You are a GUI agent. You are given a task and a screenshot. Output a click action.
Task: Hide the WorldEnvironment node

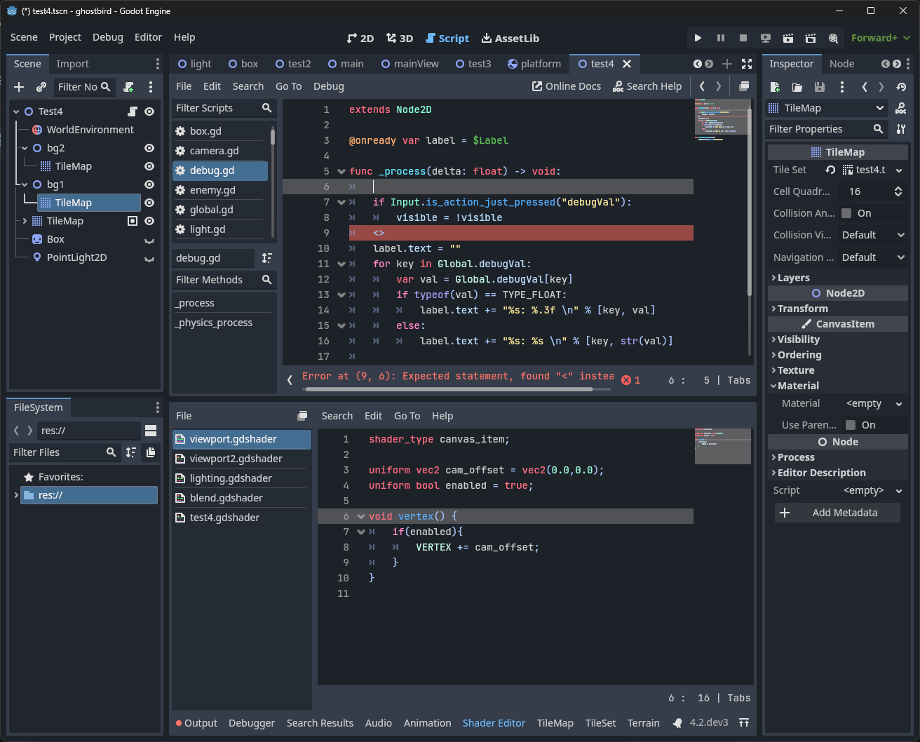pos(148,130)
